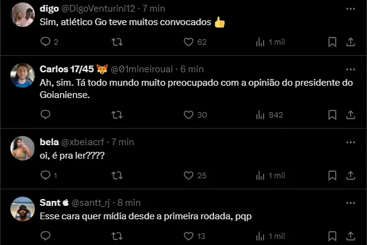367x245 pixels.
Task: Retweet Sant's tweet
Action: click(117, 236)
